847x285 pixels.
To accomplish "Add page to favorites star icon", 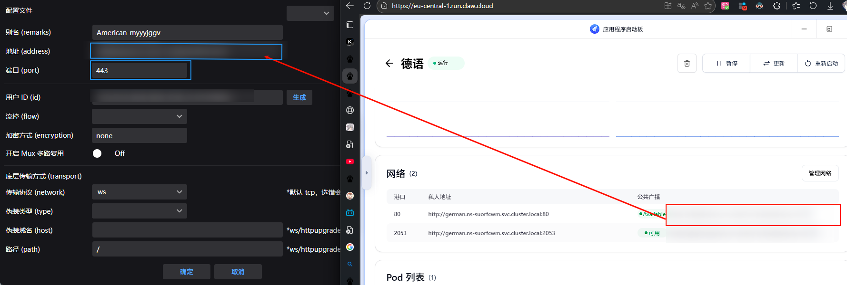I will click(x=708, y=6).
